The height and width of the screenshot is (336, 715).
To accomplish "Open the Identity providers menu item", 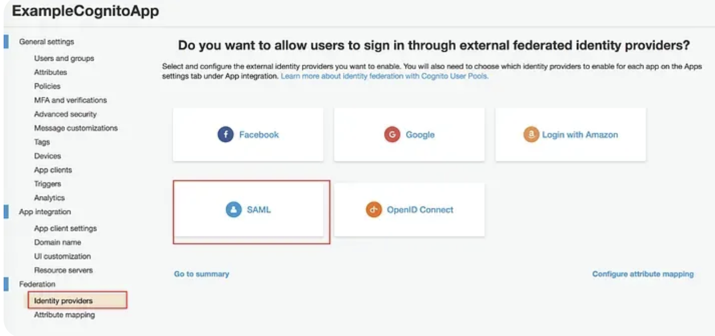I will point(64,300).
